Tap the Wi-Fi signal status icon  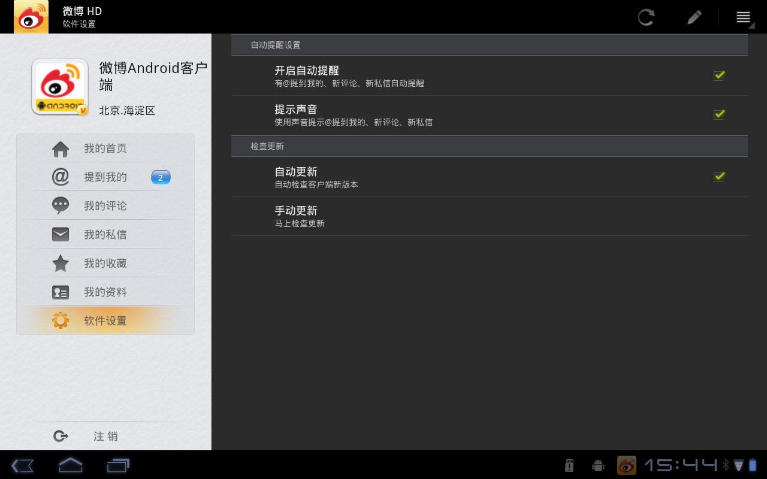(x=739, y=465)
